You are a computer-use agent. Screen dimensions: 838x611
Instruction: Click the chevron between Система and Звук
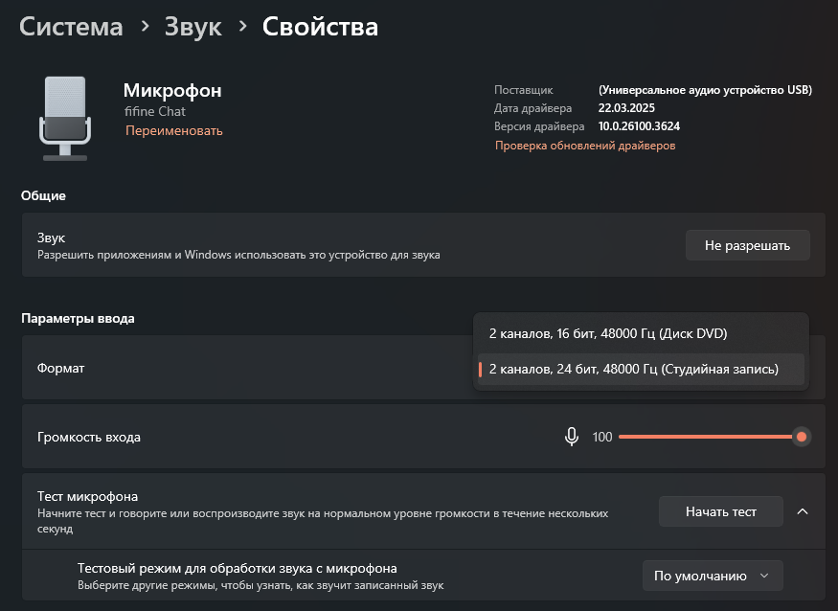[x=145, y=27]
